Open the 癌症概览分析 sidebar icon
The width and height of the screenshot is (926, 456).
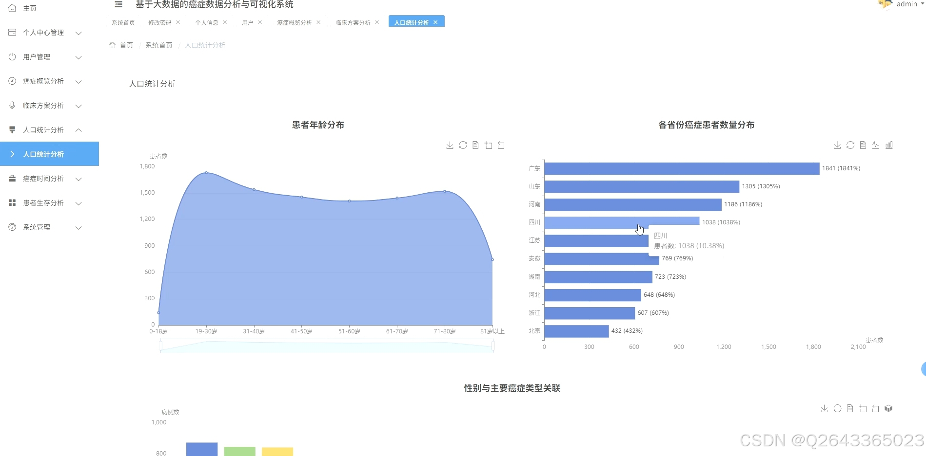[x=12, y=81]
